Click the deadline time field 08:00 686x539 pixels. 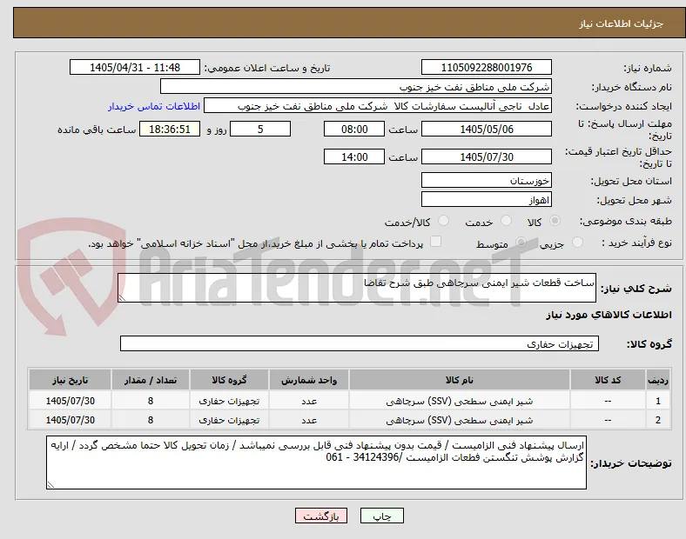tap(354, 129)
